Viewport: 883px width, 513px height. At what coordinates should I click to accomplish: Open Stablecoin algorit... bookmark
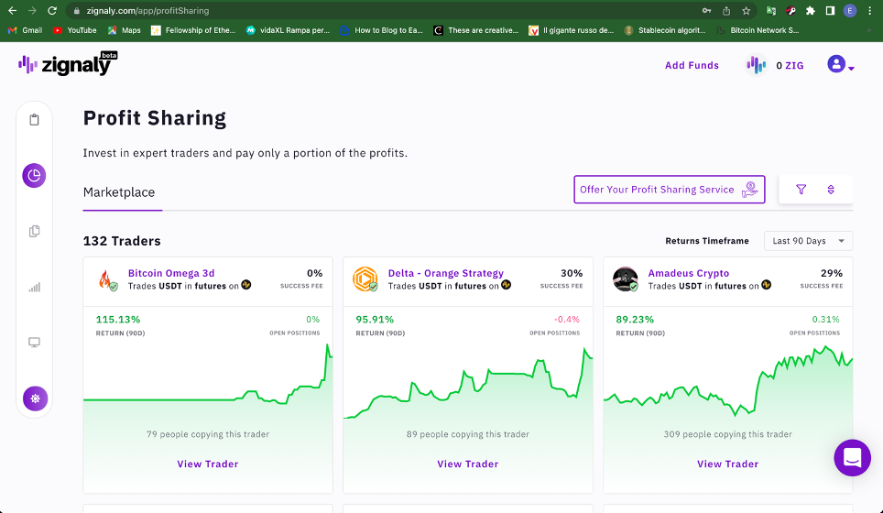tap(665, 30)
